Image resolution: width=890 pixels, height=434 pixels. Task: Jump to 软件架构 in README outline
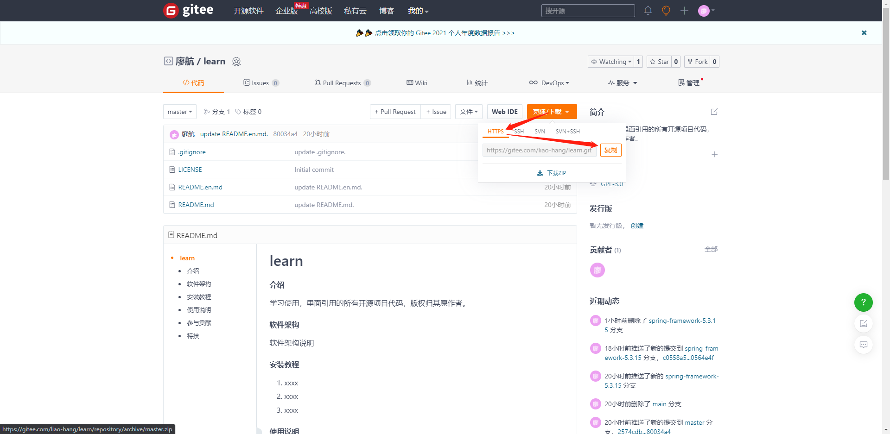pyautogui.click(x=199, y=284)
